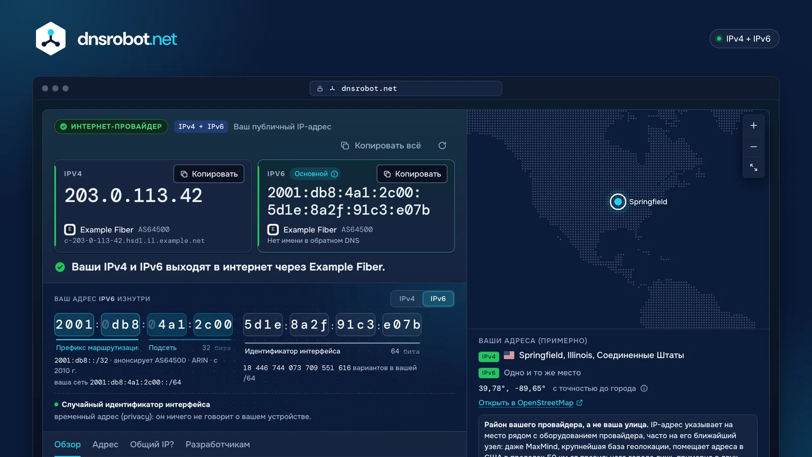Image resolution: width=812 pixels, height=457 pixels.
Task: Click the Springfield location marker on the map
Action: pyautogui.click(x=618, y=202)
